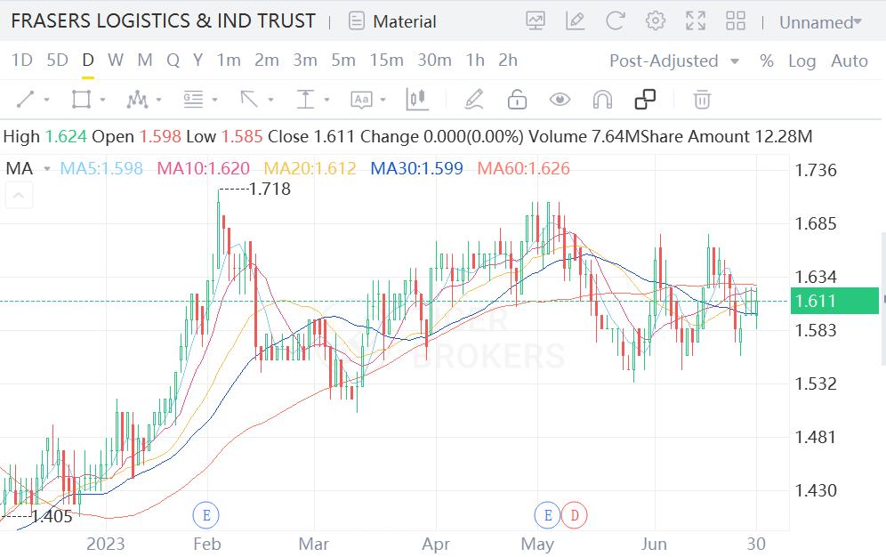Image resolution: width=886 pixels, height=557 pixels.
Task: Toggle Auto scale
Action: 850,61
